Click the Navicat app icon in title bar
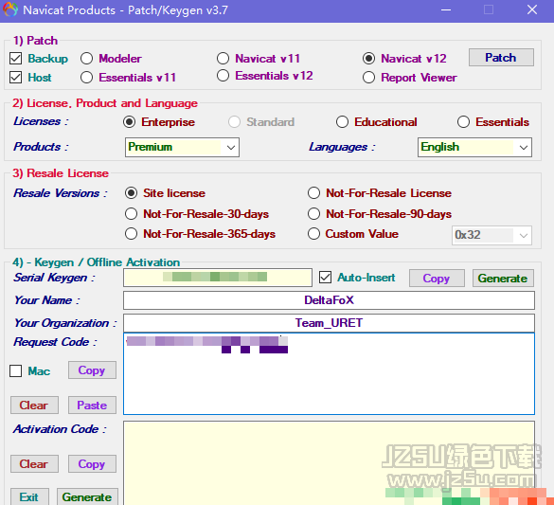Viewport: 554px width, 505px height. (x=10, y=9)
